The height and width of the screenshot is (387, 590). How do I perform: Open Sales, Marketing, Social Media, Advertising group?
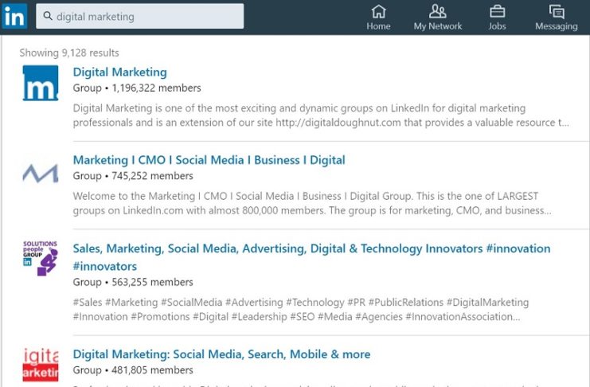pyautogui.click(x=311, y=249)
